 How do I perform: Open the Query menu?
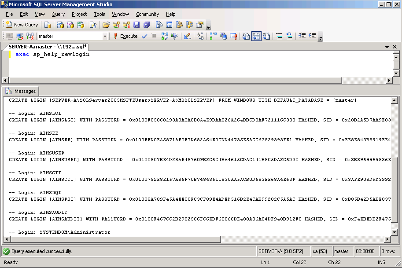click(x=58, y=14)
